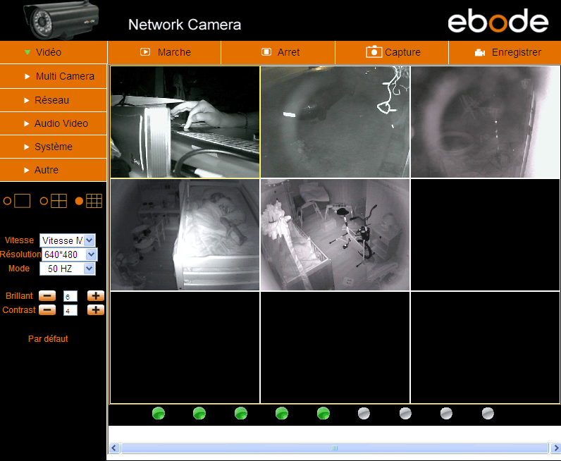Click the fourth green camera status light
This screenshot has width=561, height=461.
coord(282,413)
